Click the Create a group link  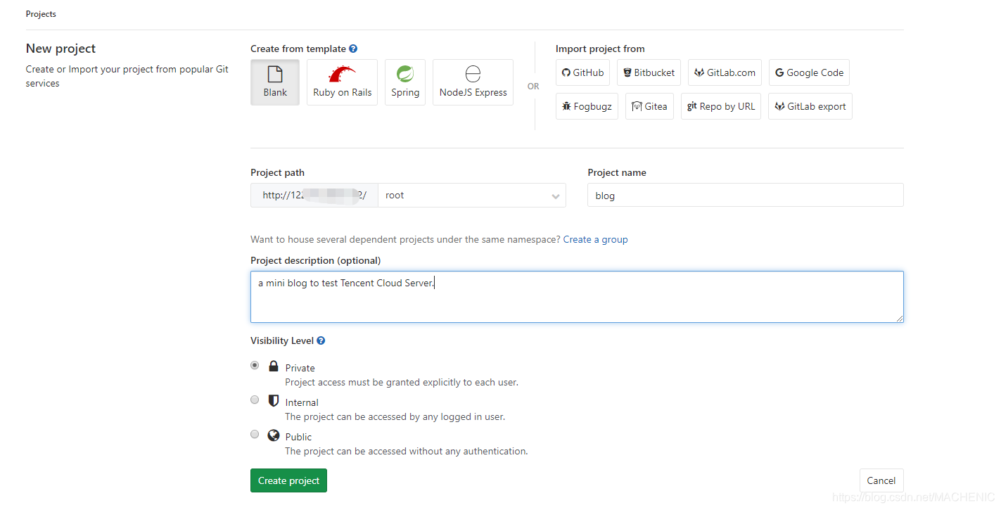(x=595, y=239)
